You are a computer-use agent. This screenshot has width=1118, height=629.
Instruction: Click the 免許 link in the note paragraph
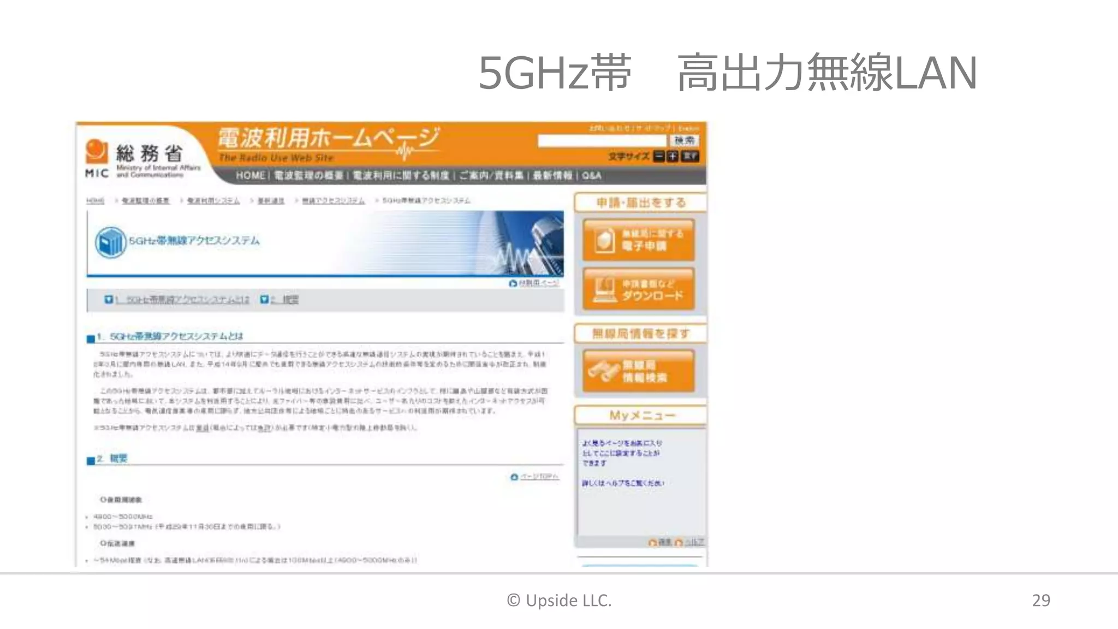[x=265, y=428]
